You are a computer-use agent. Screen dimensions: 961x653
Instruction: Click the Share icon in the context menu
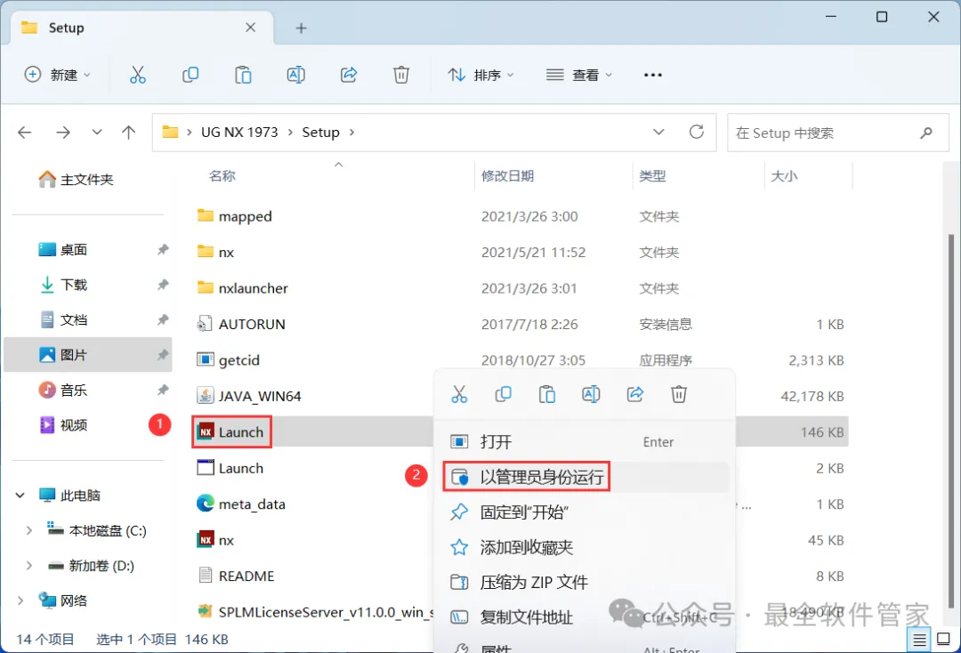(x=635, y=394)
